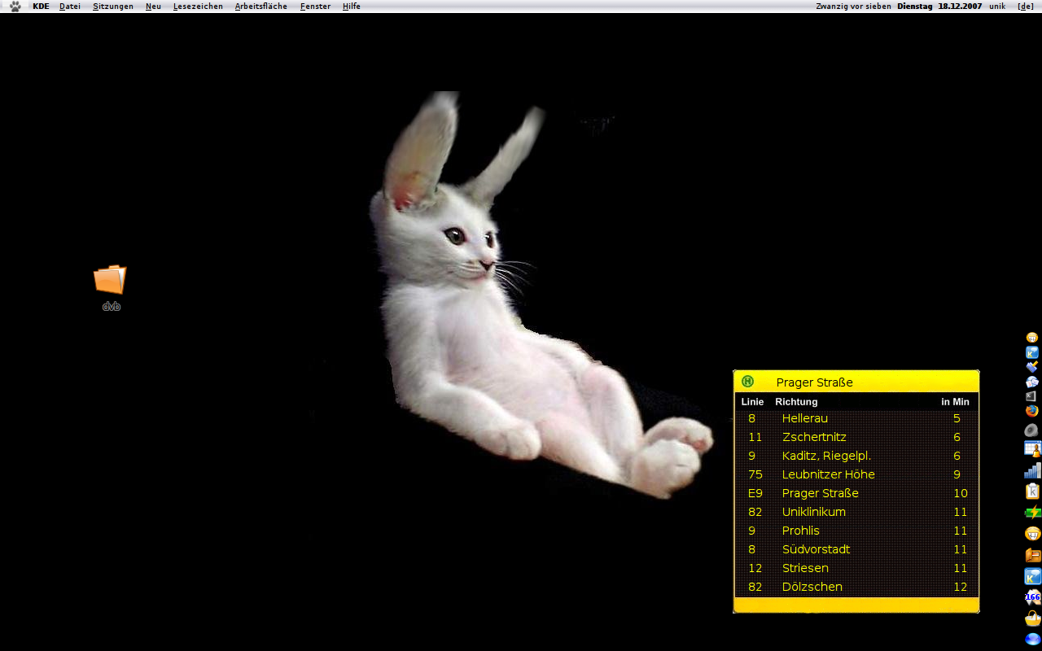The image size is (1042, 651).
Task: Click the date 'Dienstag 18.12.2007'
Action: click(x=939, y=6)
